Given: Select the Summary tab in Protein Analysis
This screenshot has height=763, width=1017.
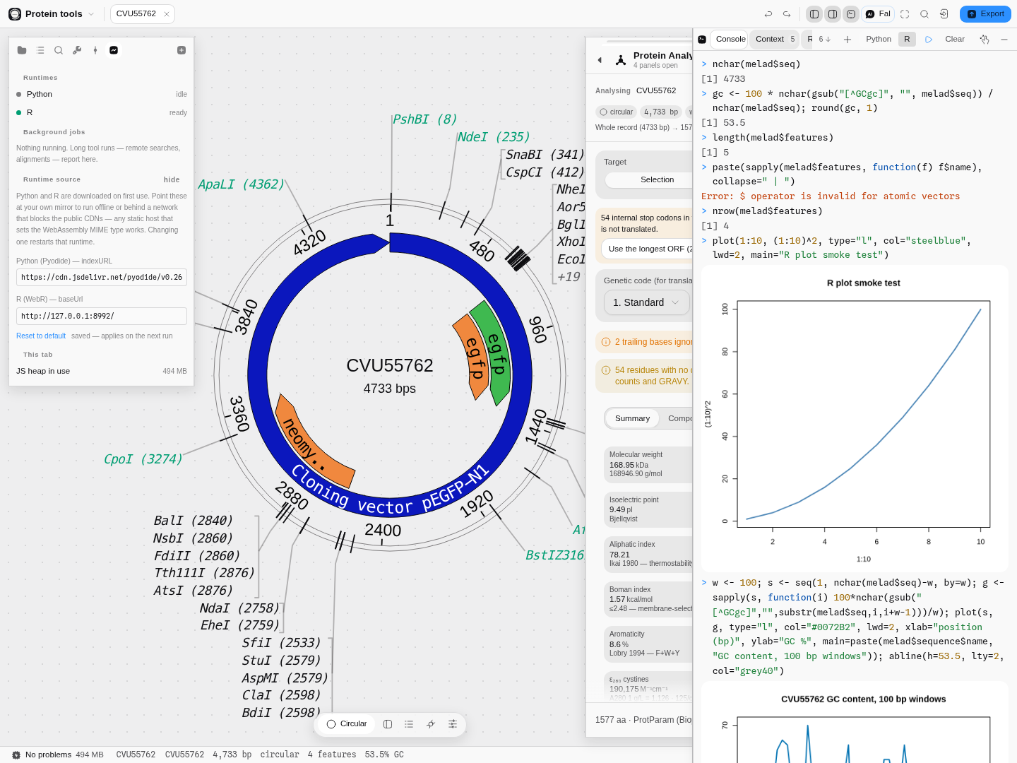Looking at the screenshot, I should [x=632, y=419].
